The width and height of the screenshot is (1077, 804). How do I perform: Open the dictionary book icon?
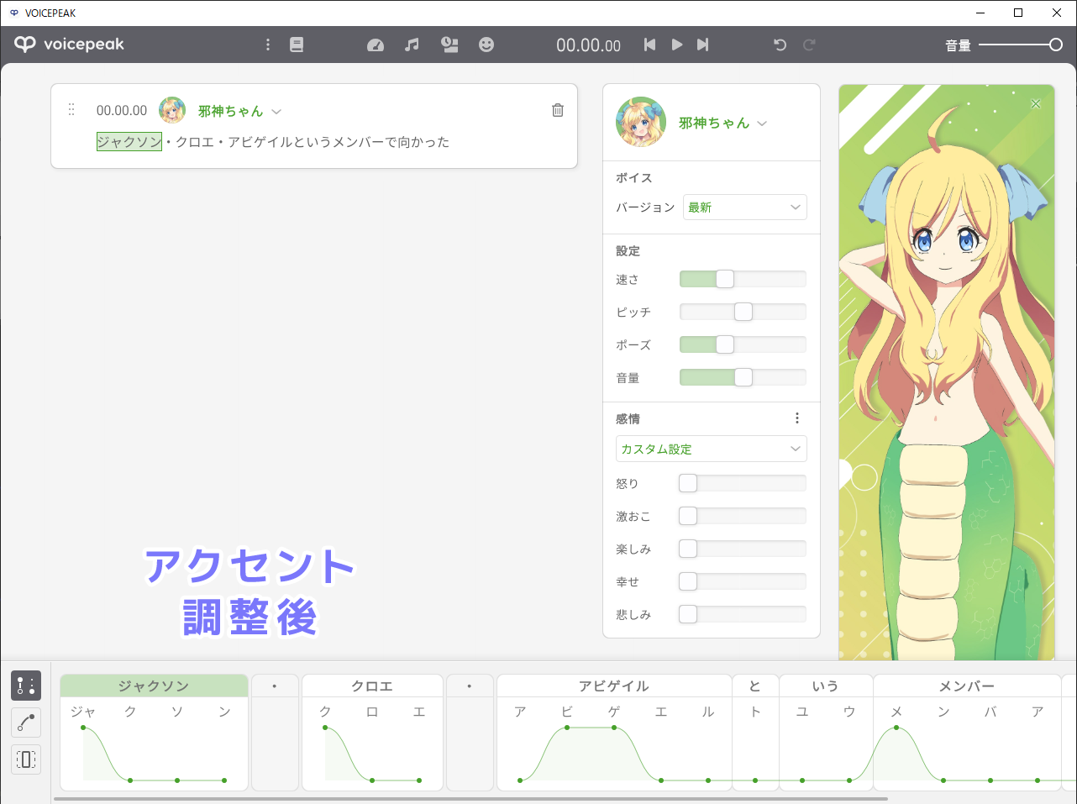[x=297, y=45]
